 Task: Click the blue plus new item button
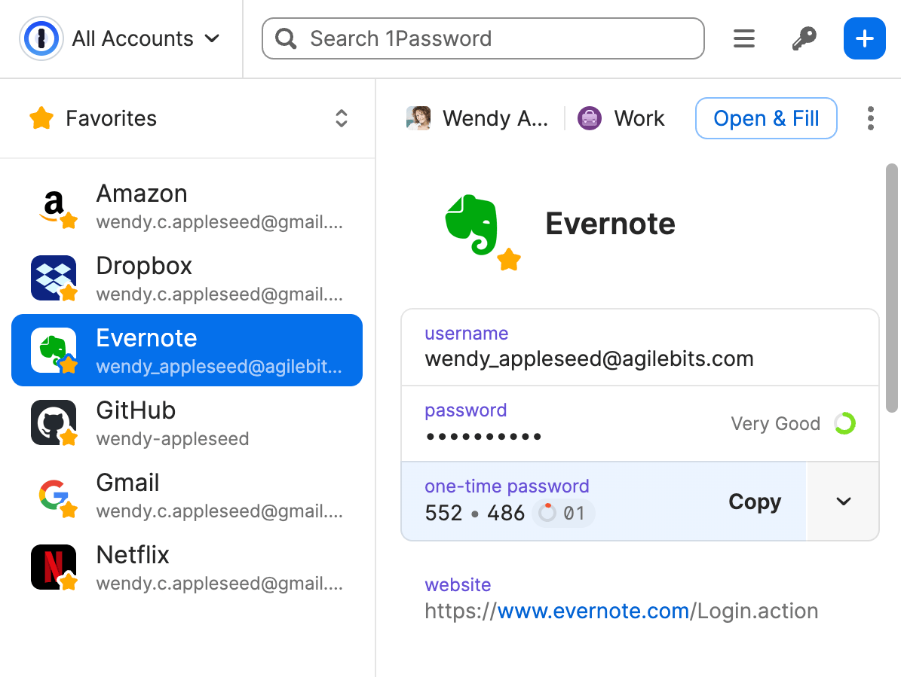pyautogui.click(x=864, y=38)
